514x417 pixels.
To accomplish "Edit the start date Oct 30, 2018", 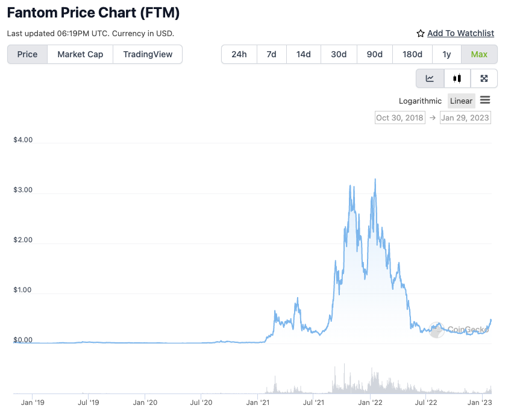I will point(400,118).
